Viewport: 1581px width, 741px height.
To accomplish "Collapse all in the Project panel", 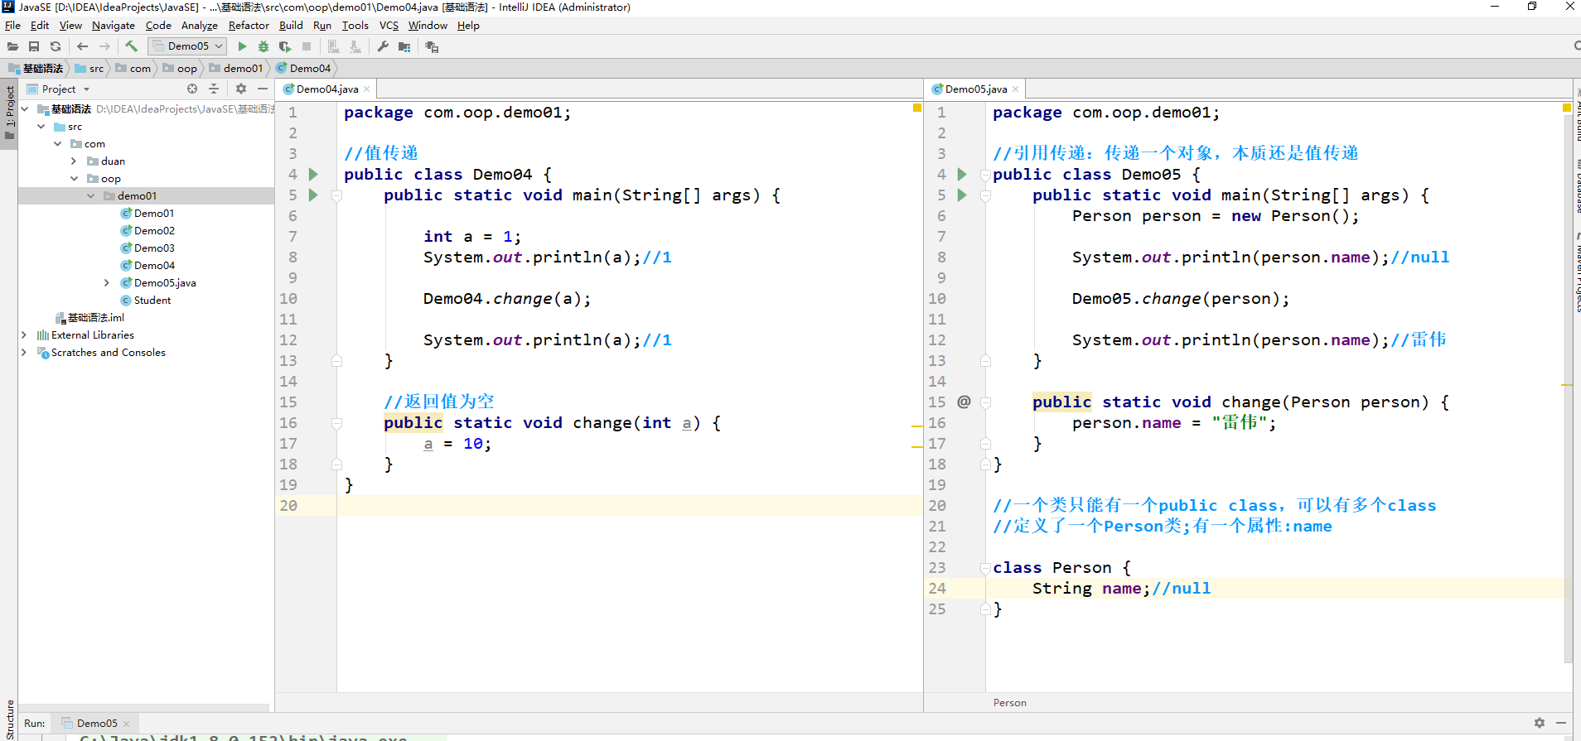I will 214,89.
